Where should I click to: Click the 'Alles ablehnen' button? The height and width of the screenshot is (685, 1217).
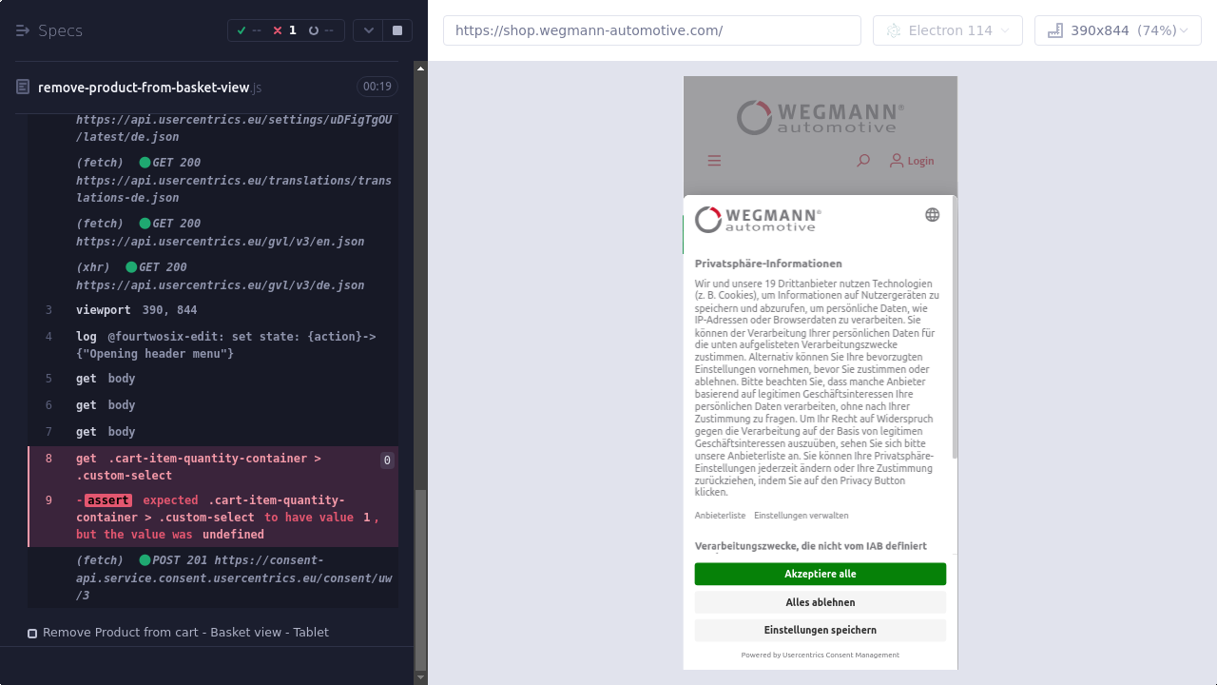tap(820, 602)
